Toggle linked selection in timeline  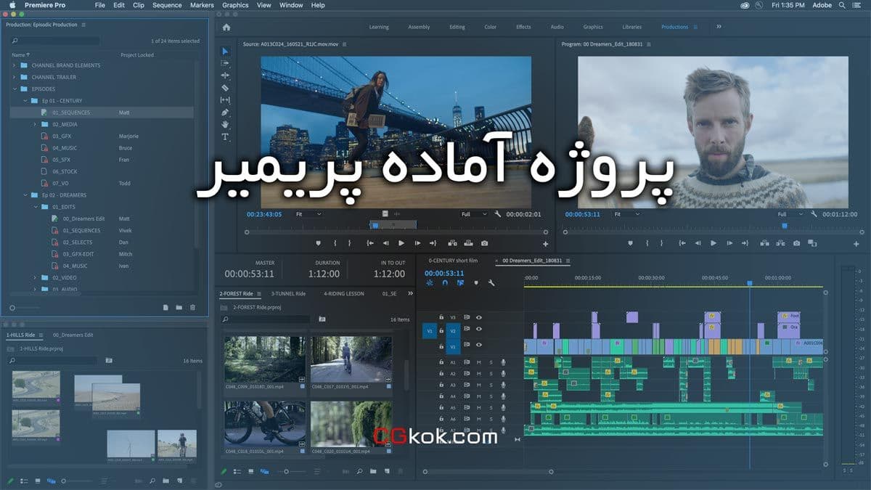click(x=460, y=283)
